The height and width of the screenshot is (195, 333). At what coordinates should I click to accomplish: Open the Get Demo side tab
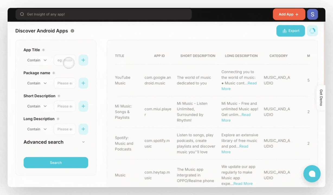[x=321, y=97]
